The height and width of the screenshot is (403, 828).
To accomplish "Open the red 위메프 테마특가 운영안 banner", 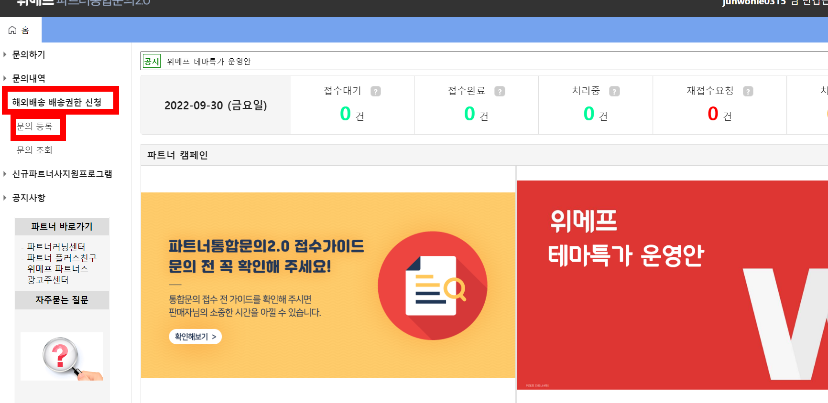I will (672, 285).
